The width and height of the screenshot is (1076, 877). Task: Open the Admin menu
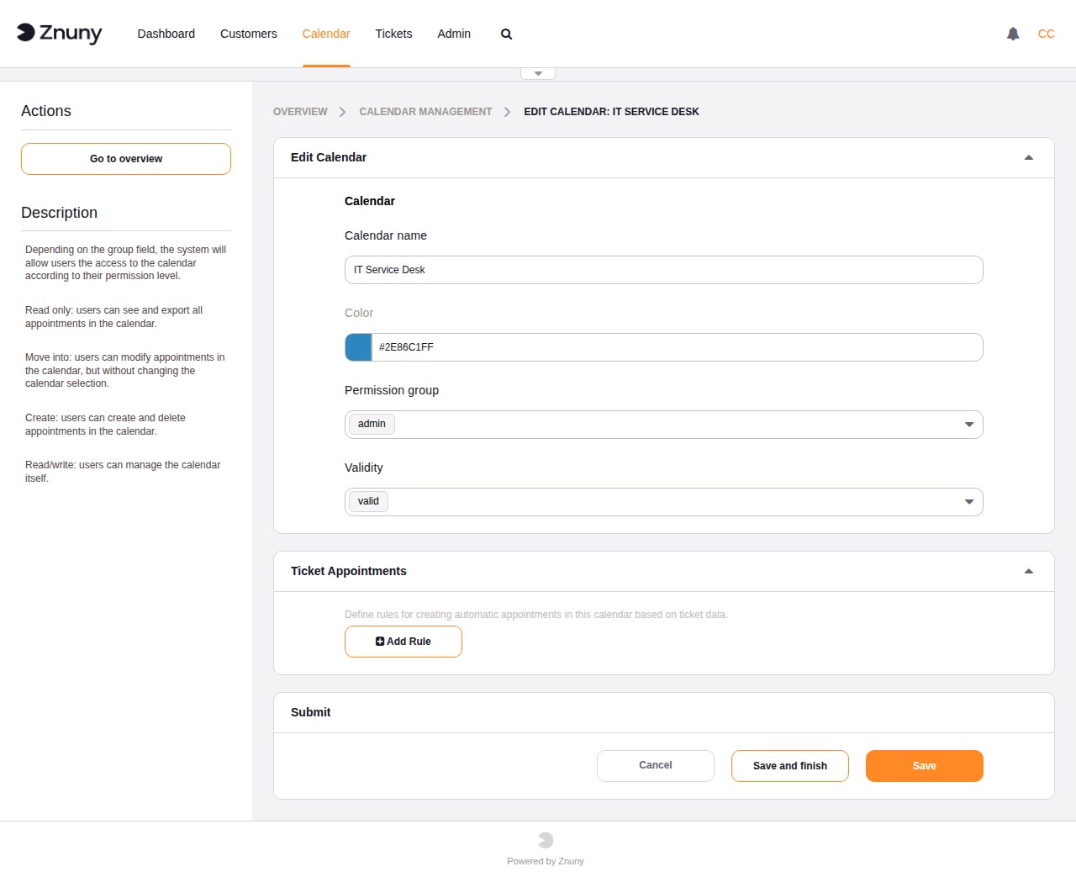point(454,34)
